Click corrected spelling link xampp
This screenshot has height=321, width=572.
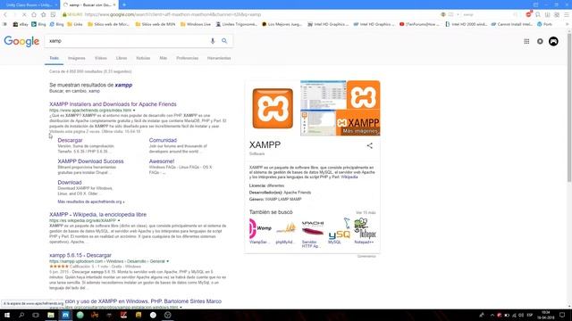tap(123, 85)
